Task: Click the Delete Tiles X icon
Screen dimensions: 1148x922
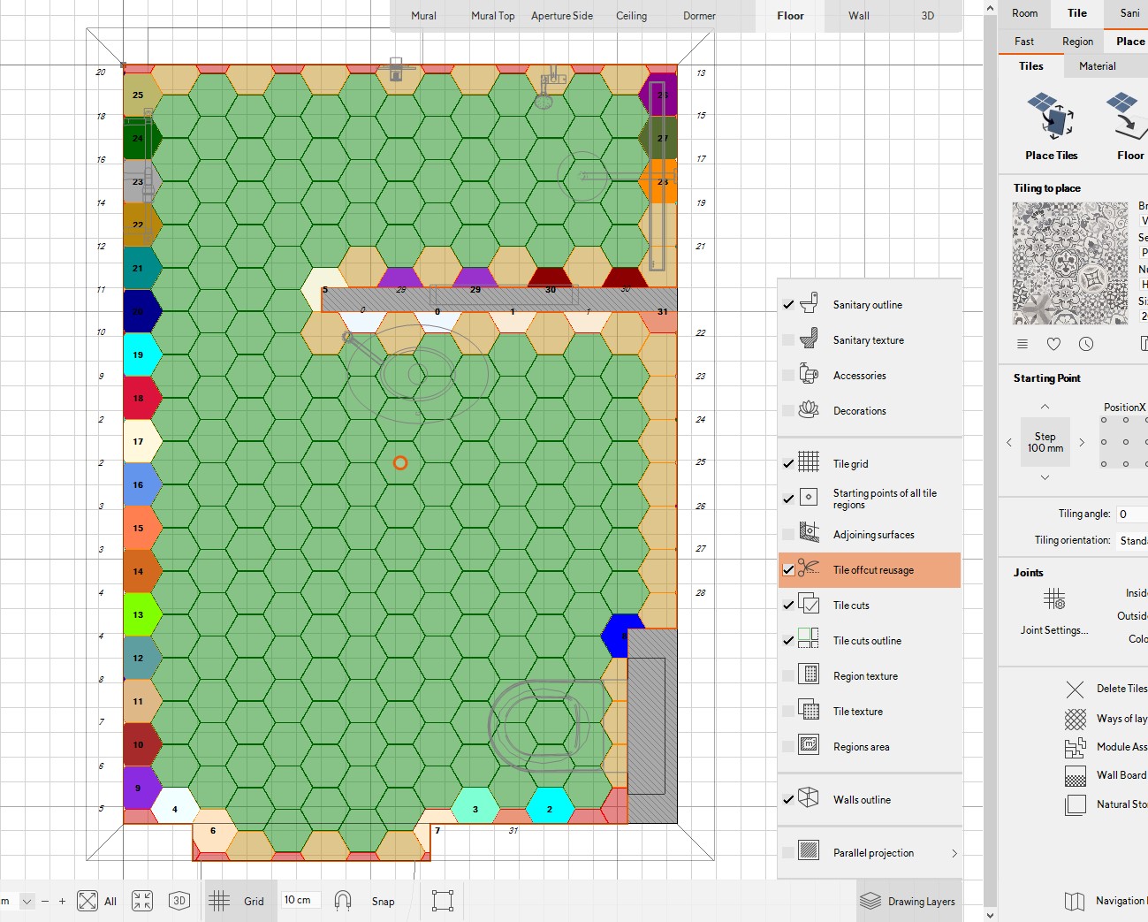Action: (x=1075, y=690)
